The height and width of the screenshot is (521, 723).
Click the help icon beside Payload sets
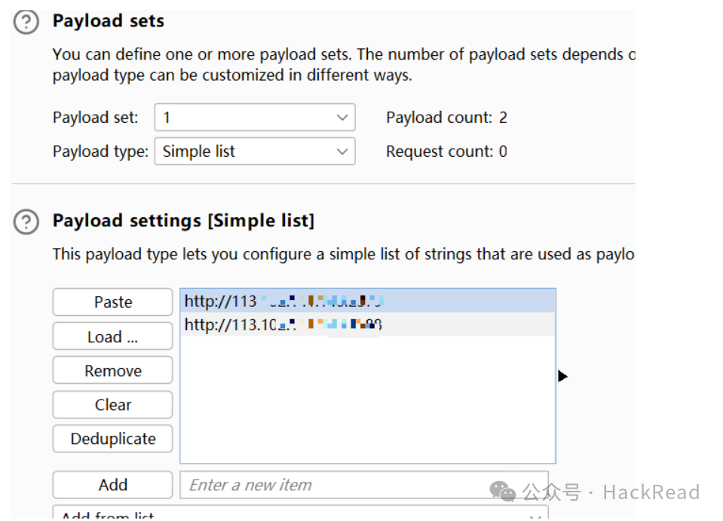(x=26, y=23)
